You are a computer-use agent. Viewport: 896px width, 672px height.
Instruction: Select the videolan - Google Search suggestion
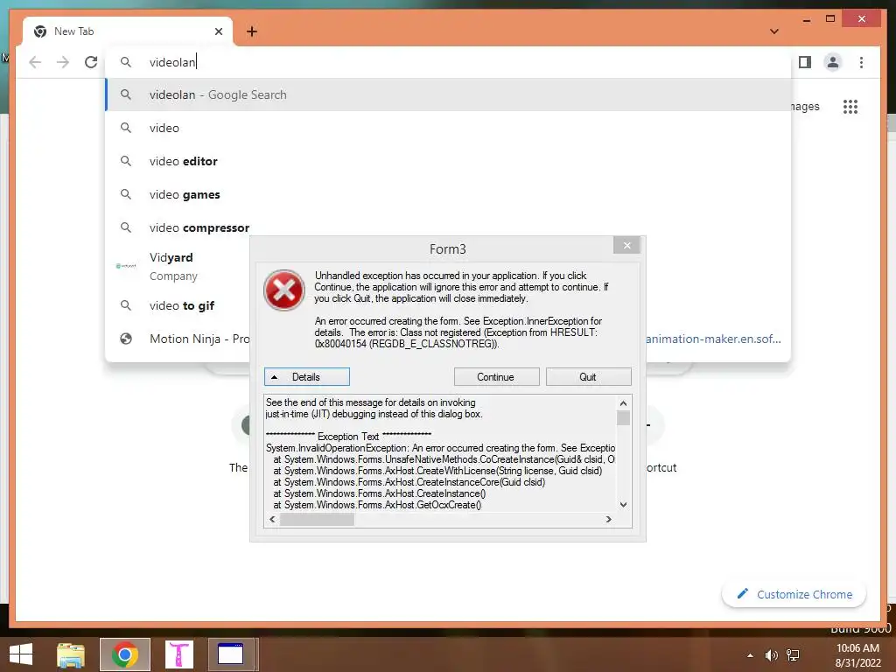(449, 94)
